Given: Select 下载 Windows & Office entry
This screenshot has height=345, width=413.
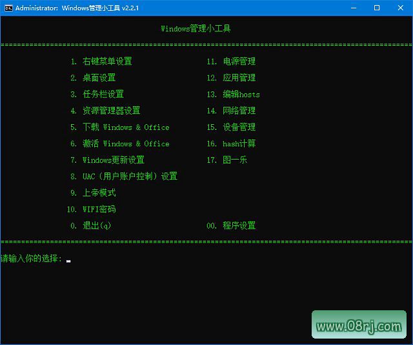Looking at the screenshot, I should [x=126, y=127].
